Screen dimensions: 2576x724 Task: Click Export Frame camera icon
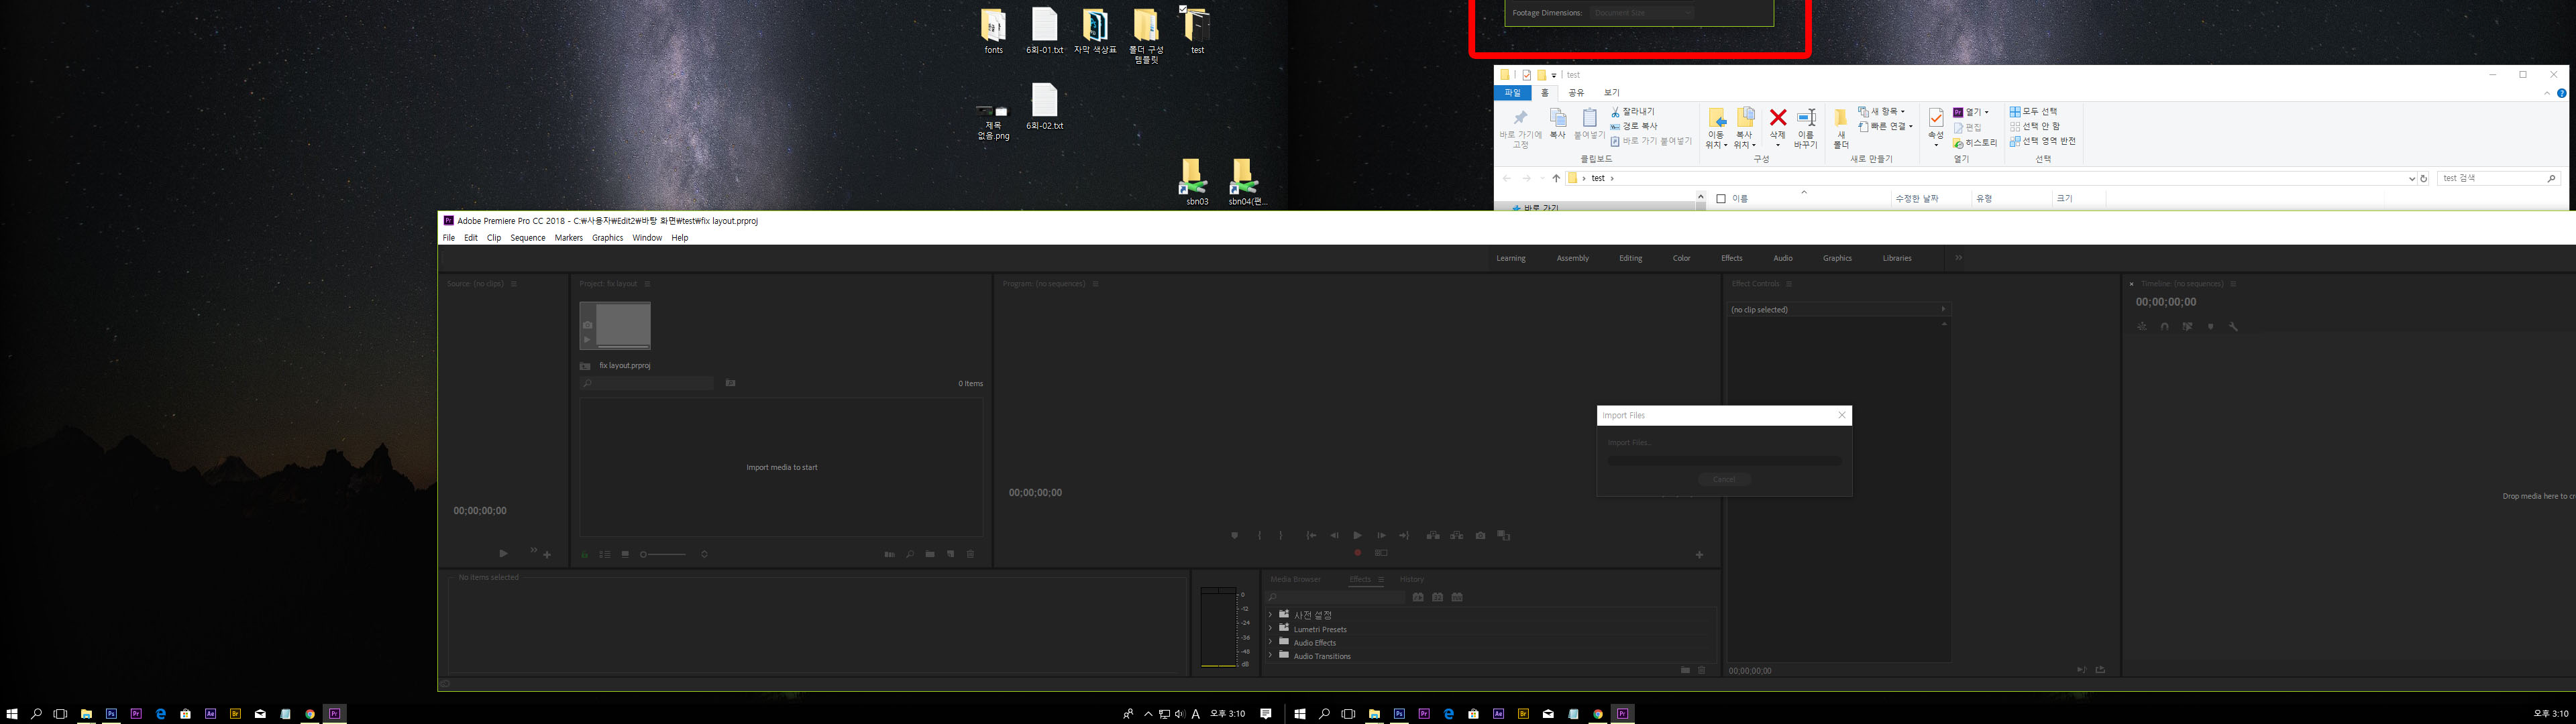[x=1481, y=536]
